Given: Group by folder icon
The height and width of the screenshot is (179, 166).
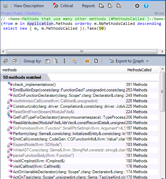Looking at the screenshot, I should (x=87, y=61).
